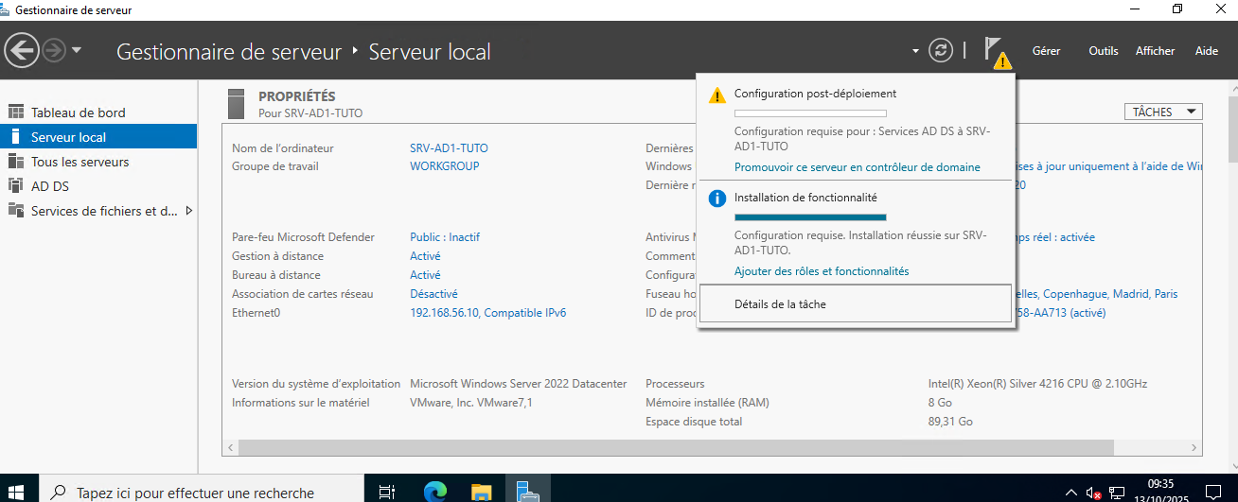
Task: Expand Services de fichiers submenu arrow
Action: pyautogui.click(x=188, y=211)
